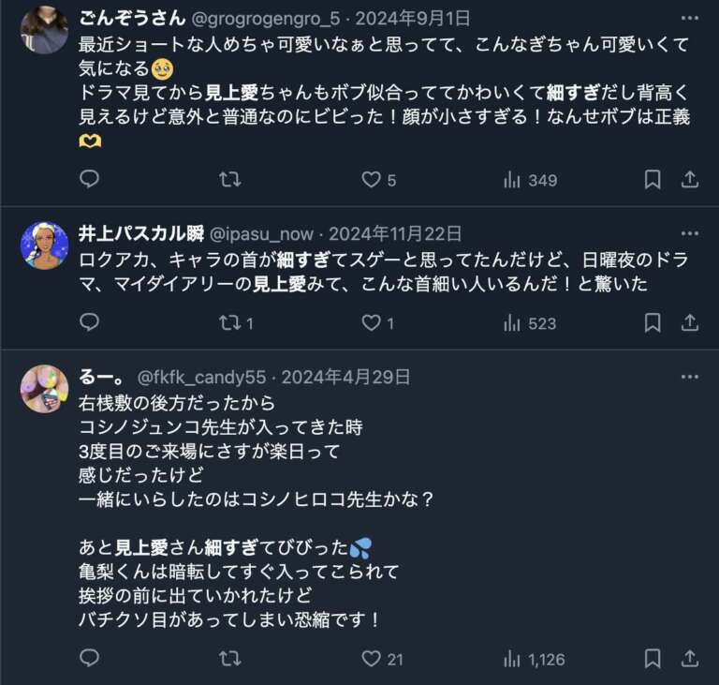
Task: Bookmark ごんぞうさん's tweet
Action: [653, 179]
